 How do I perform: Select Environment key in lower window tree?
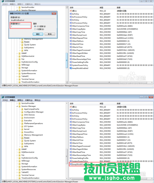[x=29, y=118]
